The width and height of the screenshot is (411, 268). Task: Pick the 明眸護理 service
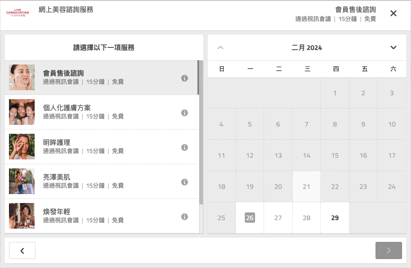tap(101, 147)
